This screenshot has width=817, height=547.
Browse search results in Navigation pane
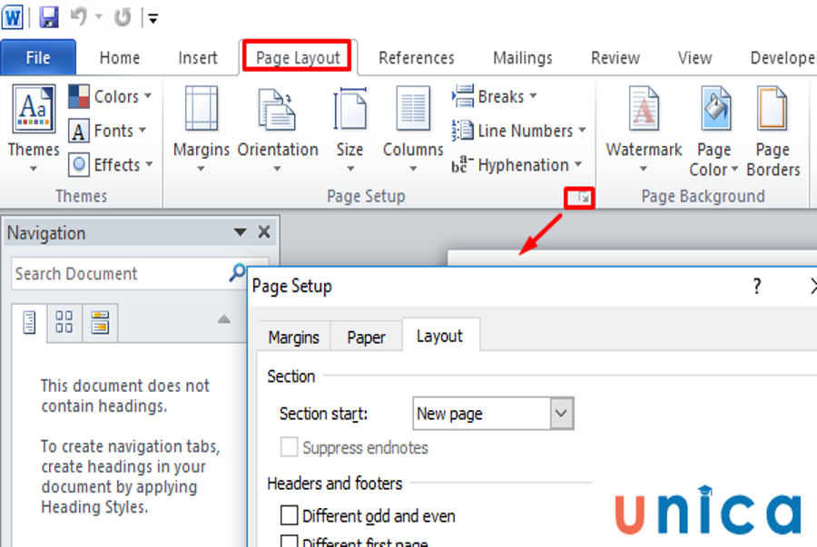[x=100, y=323]
